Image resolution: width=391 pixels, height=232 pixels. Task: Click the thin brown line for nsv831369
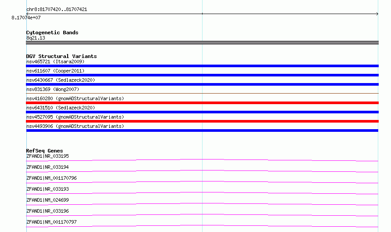click(202, 93)
